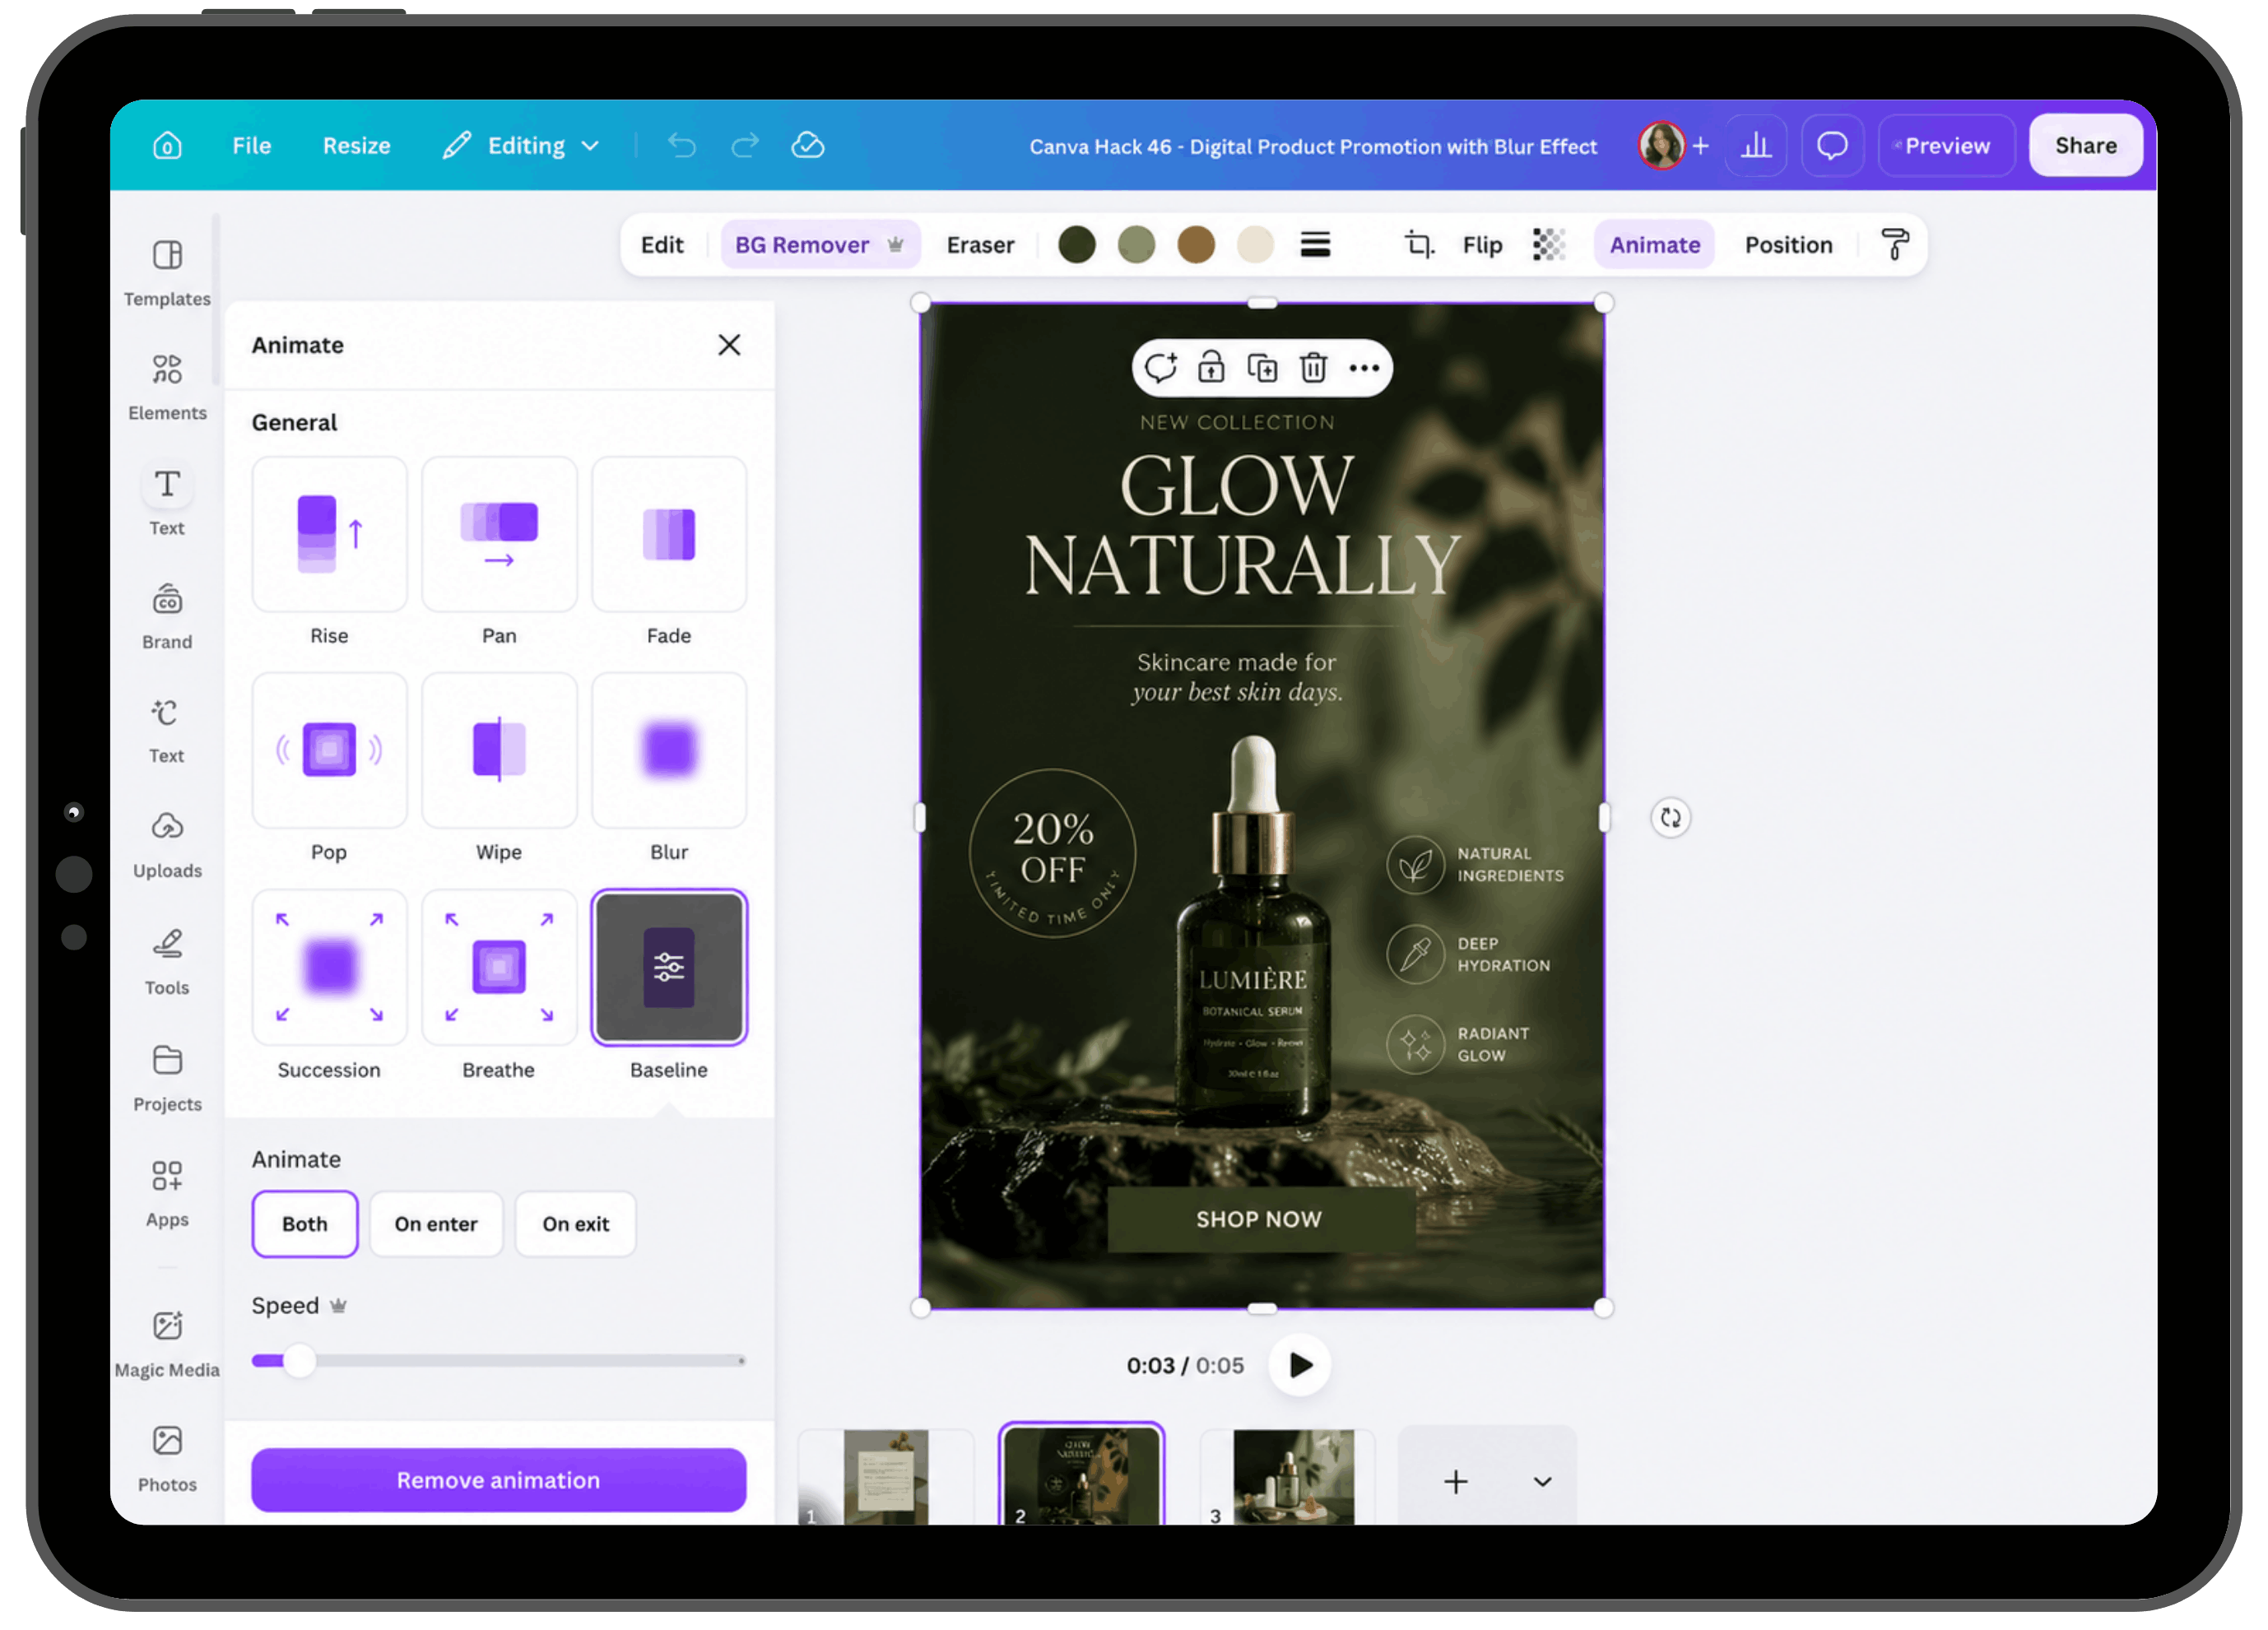2268x1630 pixels.
Task: Click the rotate handle beside the canvas
Action: click(x=1670, y=818)
